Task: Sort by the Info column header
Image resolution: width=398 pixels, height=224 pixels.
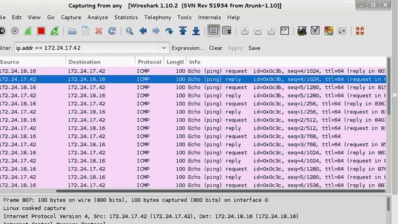Action: (x=286, y=62)
